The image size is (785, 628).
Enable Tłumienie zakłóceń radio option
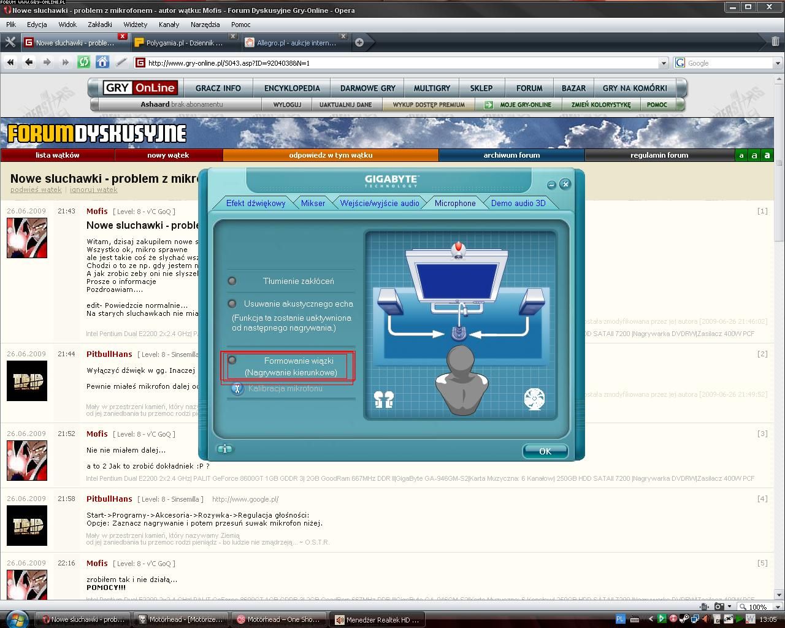[x=232, y=281]
